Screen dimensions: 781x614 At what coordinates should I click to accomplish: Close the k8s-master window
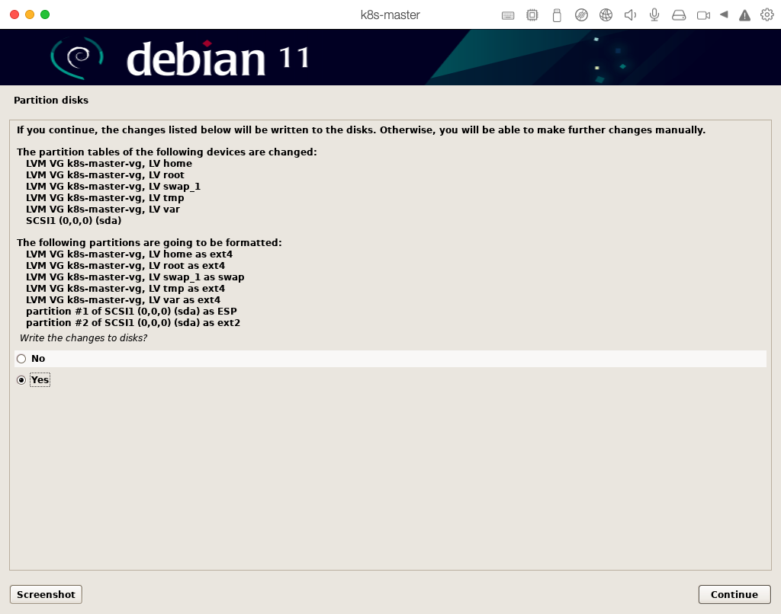pyautogui.click(x=15, y=15)
